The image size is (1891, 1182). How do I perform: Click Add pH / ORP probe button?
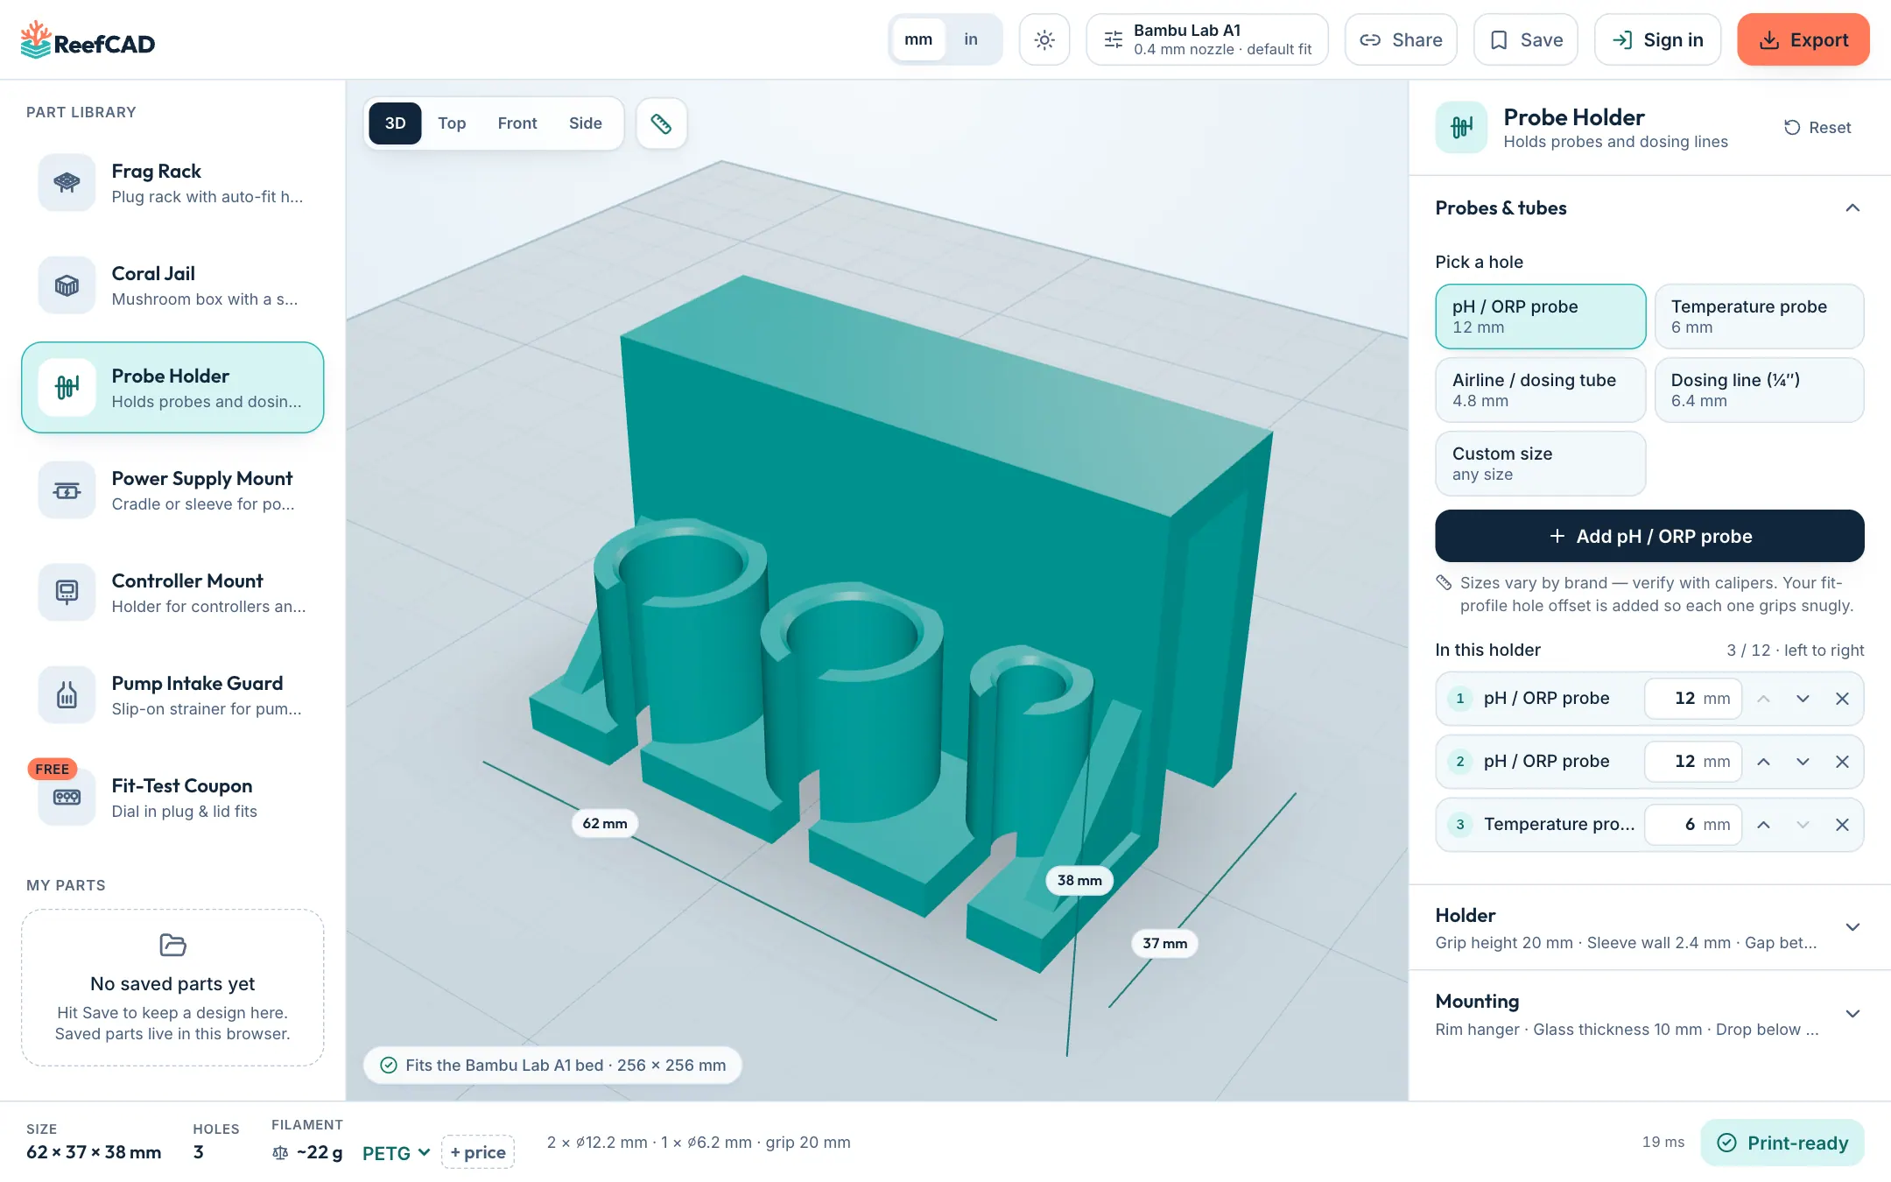pyautogui.click(x=1649, y=536)
